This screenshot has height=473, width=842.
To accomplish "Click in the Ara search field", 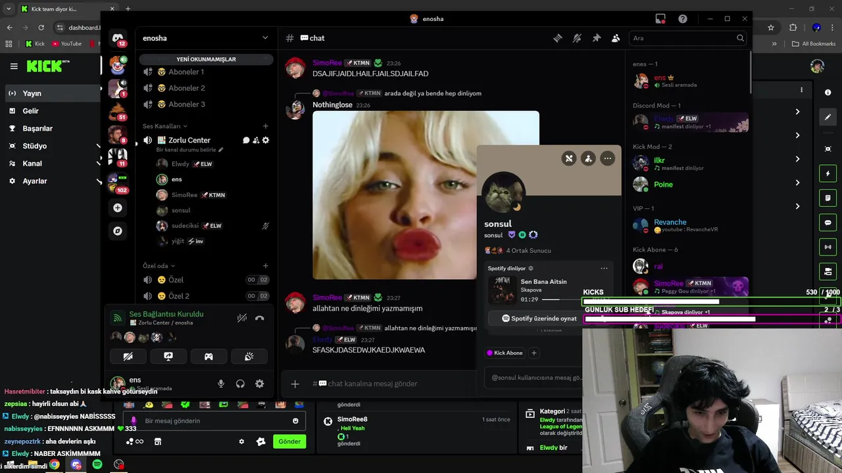I will point(687,38).
